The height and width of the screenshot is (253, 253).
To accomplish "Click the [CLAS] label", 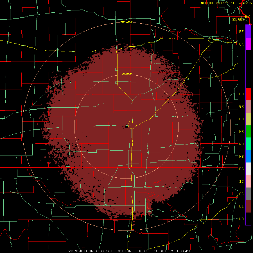I will click(238, 19).
